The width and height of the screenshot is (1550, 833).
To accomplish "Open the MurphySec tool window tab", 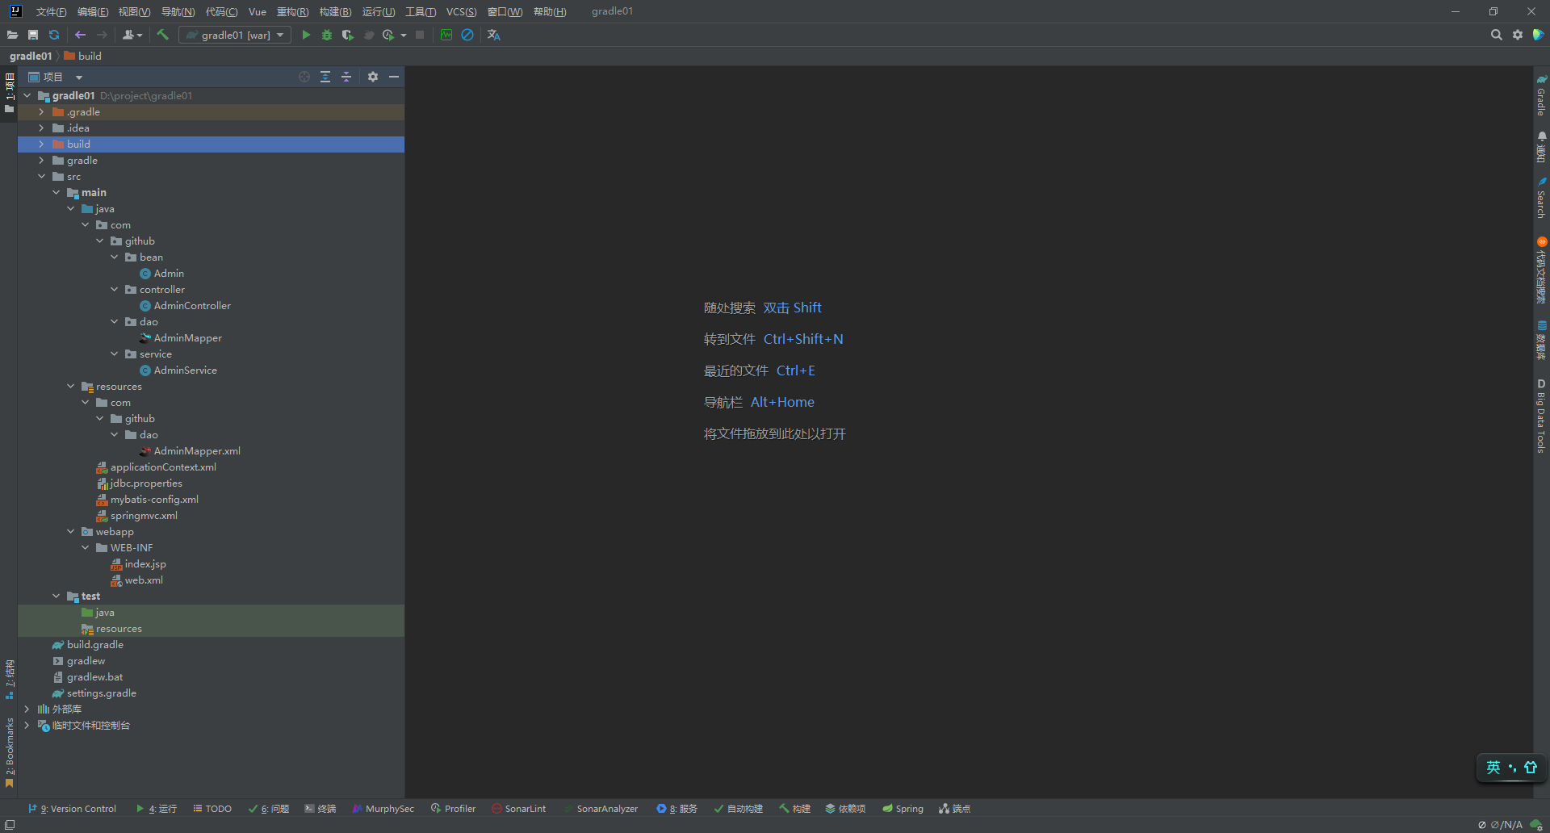I will click(383, 809).
